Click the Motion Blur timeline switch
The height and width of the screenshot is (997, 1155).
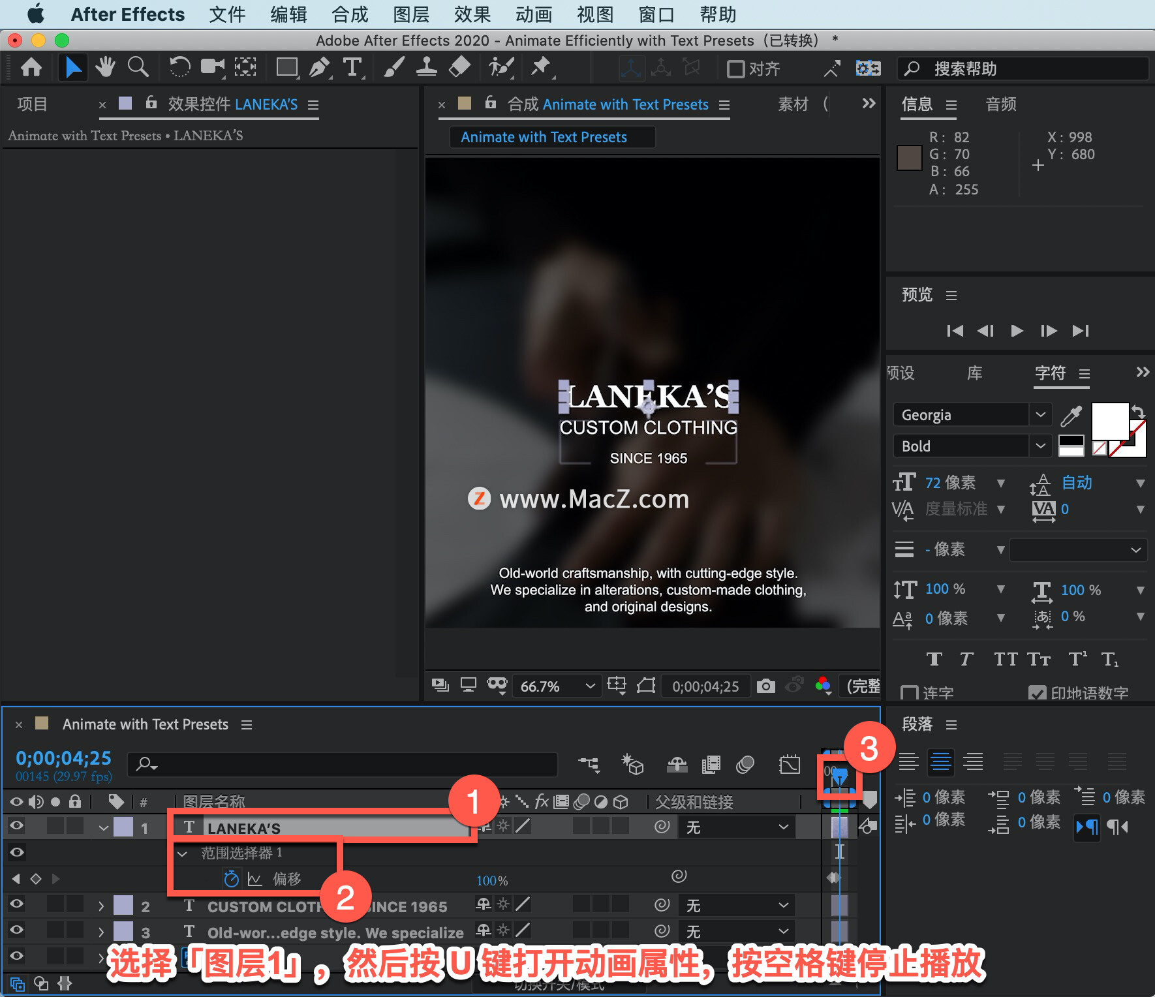(745, 764)
